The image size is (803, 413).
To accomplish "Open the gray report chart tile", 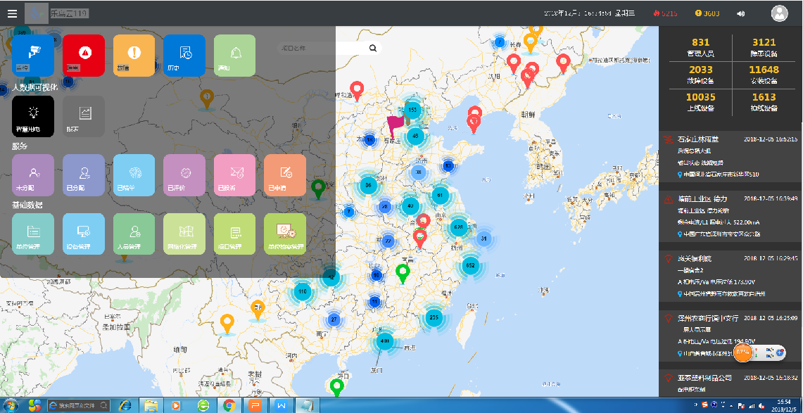I will click(84, 116).
